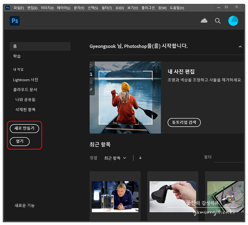This screenshot has width=248, height=225.
Task: Open recent file with camera on tablet
Action: click(225, 197)
